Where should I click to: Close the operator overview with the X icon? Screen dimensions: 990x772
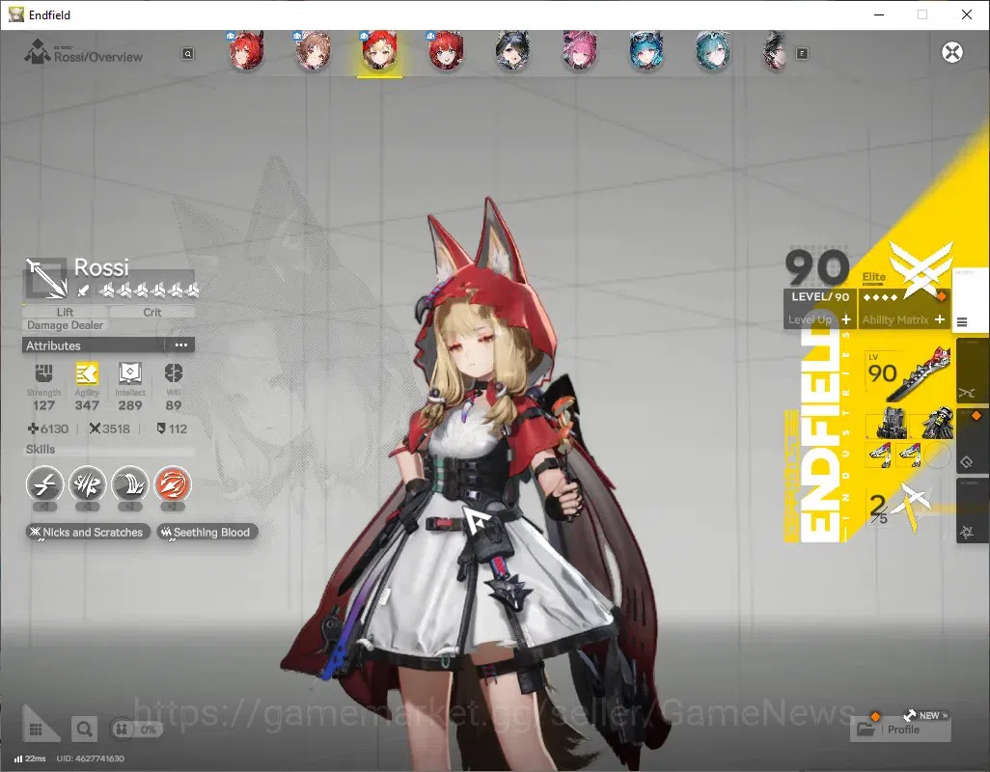click(952, 52)
